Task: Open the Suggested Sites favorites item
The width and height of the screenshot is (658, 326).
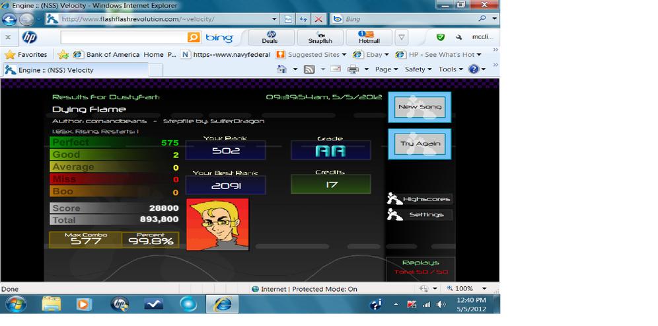Action: point(311,55)
